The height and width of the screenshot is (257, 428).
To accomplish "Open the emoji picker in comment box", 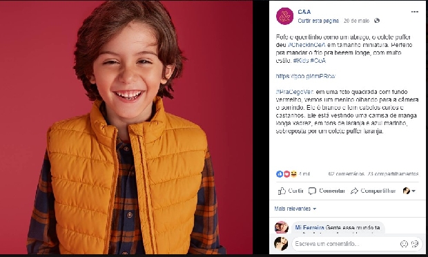I will click(404, 244).
